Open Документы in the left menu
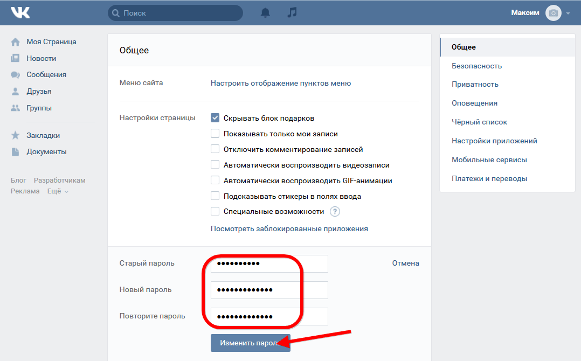581x361 pixels. (46, 152)
